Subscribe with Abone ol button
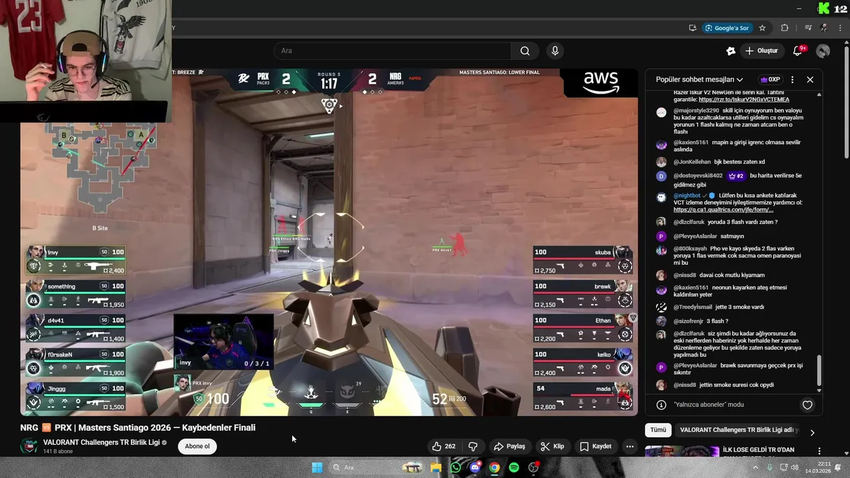This screenshot has width=850, height=478. pos(197,446)
